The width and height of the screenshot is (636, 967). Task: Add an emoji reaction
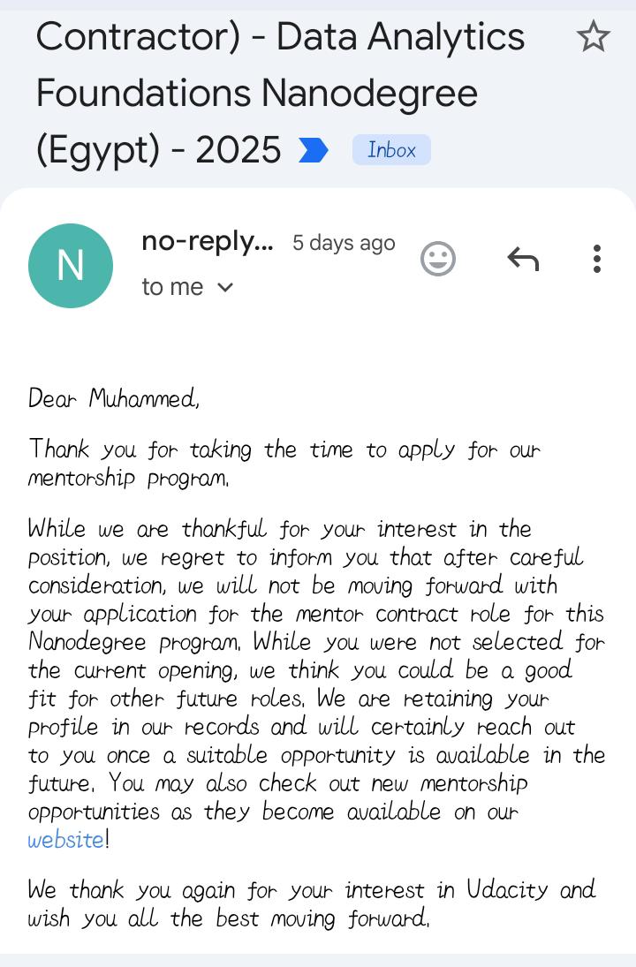click(x=437, y=259)
